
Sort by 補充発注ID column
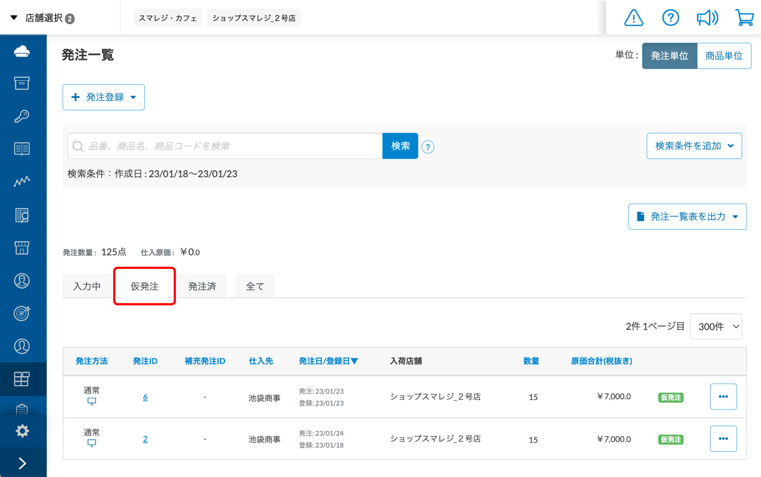pos(205,361)
